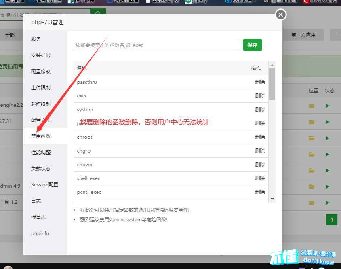Open the 配置修改 section
The height and width of the screenshot is (269, 341).
click(x=41, y=72)
